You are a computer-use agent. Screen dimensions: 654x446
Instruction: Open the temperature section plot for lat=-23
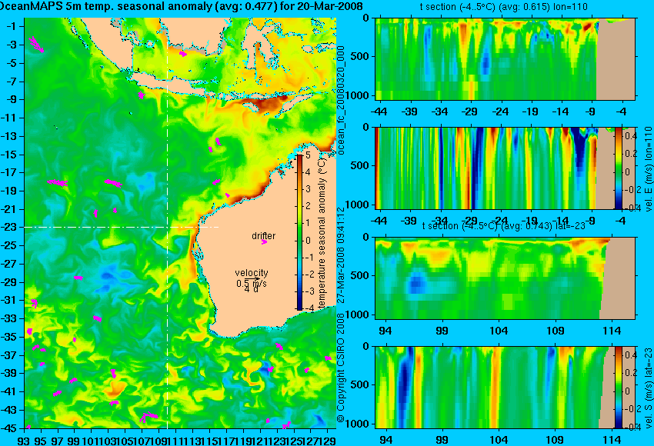coord(505,278)
